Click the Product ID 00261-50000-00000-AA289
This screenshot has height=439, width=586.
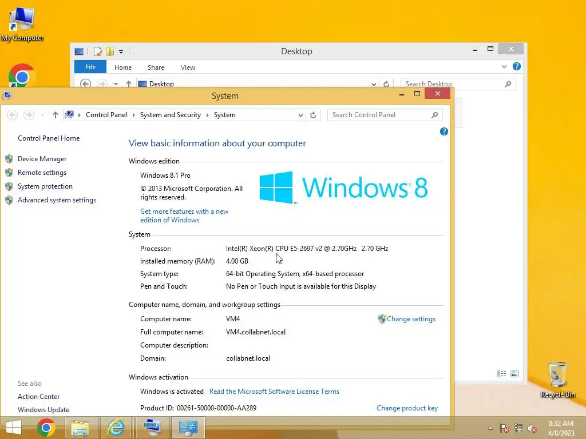click(216, 408)
